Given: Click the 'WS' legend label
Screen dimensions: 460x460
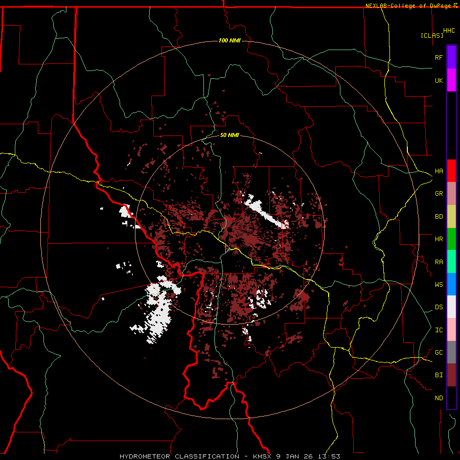Looking at the screenshot, I should pos(439,285).
